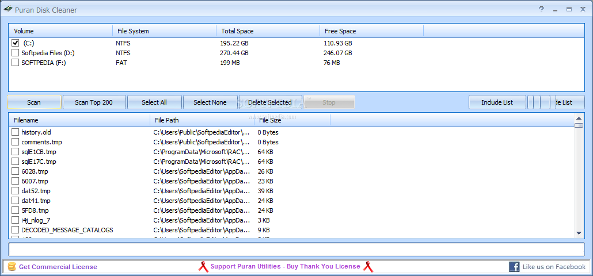Image resolution: width=593 pixels, height=276 pixels.
Task: Click the 76 MB free space cell
Action: (332, 63)
